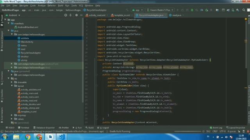Open the SDK Manager icon
The image size is (250, 140).
click(x=238, y=10)
